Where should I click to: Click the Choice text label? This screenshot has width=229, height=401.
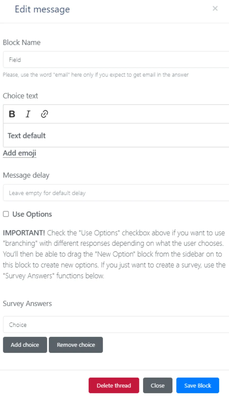coord(20,96)
